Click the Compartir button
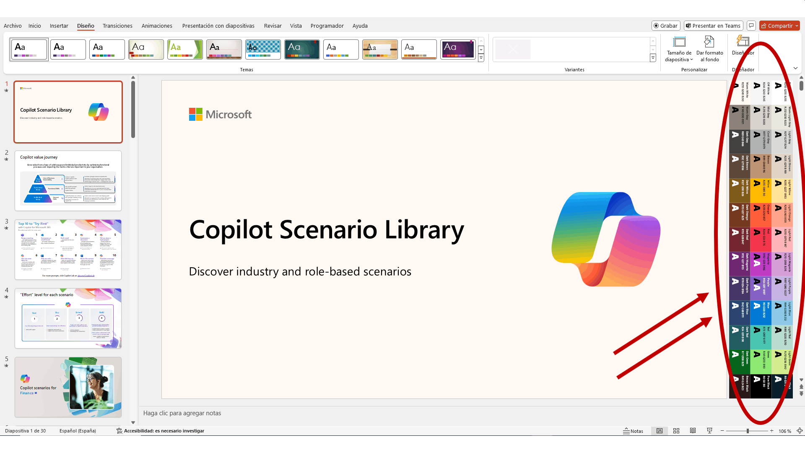 coord(777,26)
